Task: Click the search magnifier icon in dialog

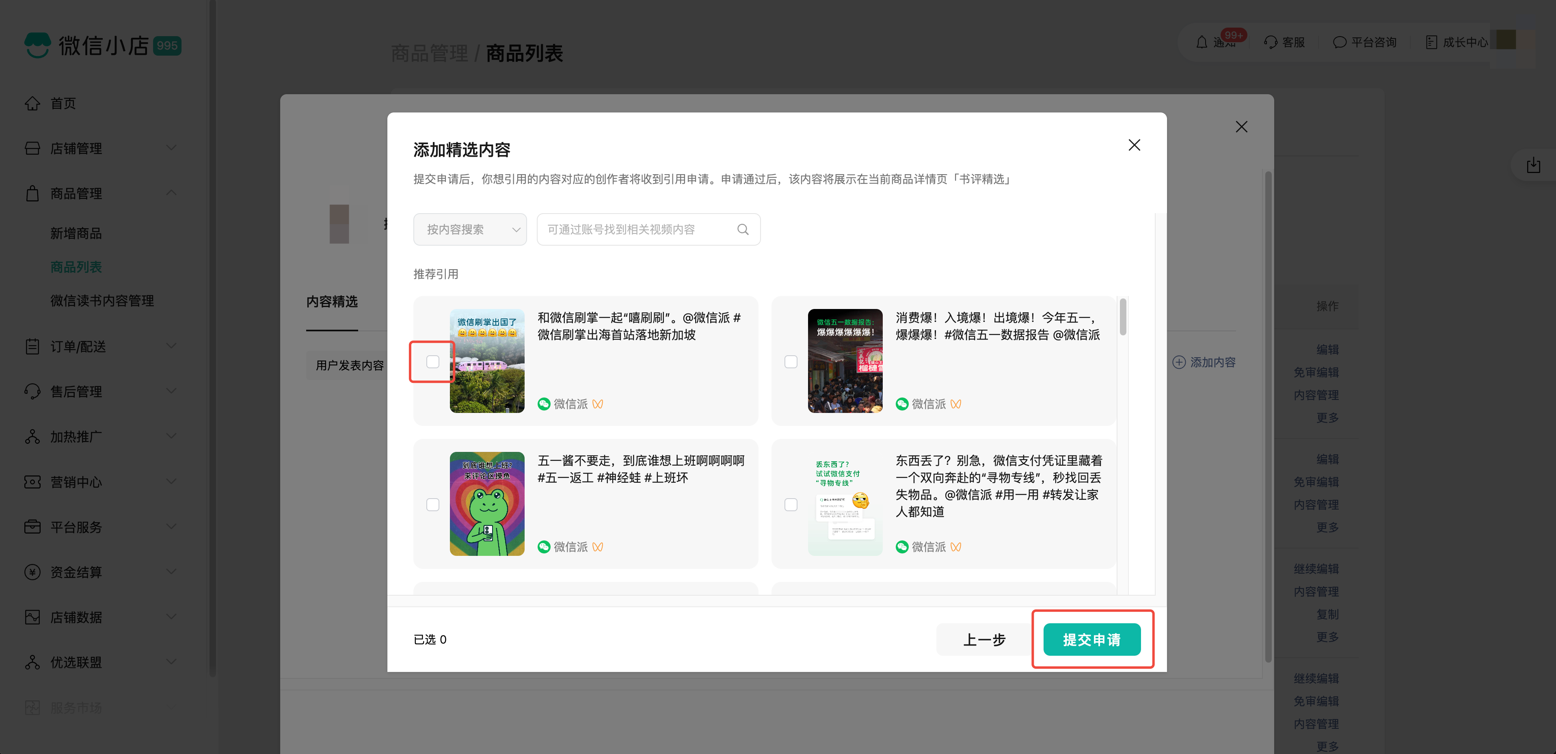Action: pos(743,229)
